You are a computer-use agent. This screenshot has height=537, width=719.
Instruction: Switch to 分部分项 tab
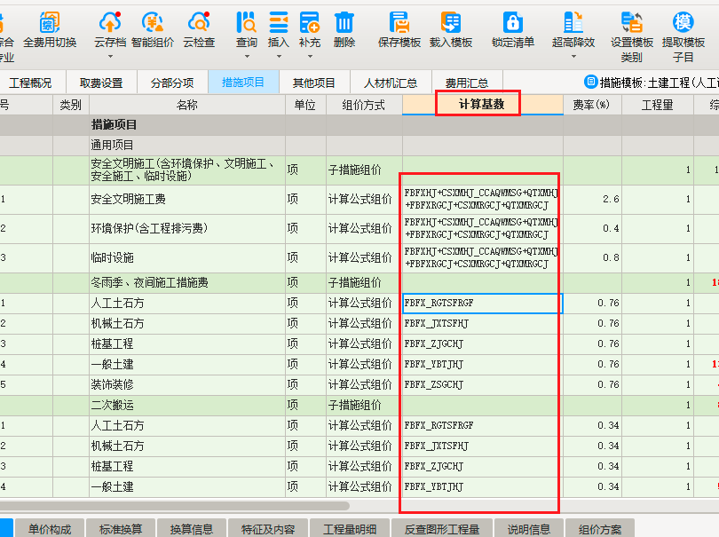click(172, 83)
